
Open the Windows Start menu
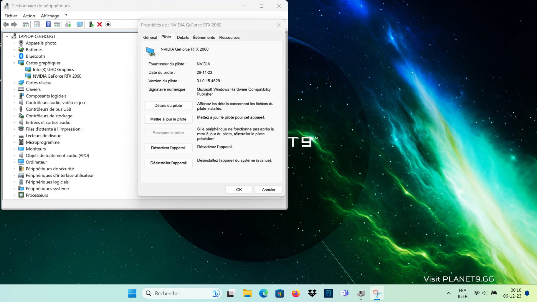click(132, 293)
